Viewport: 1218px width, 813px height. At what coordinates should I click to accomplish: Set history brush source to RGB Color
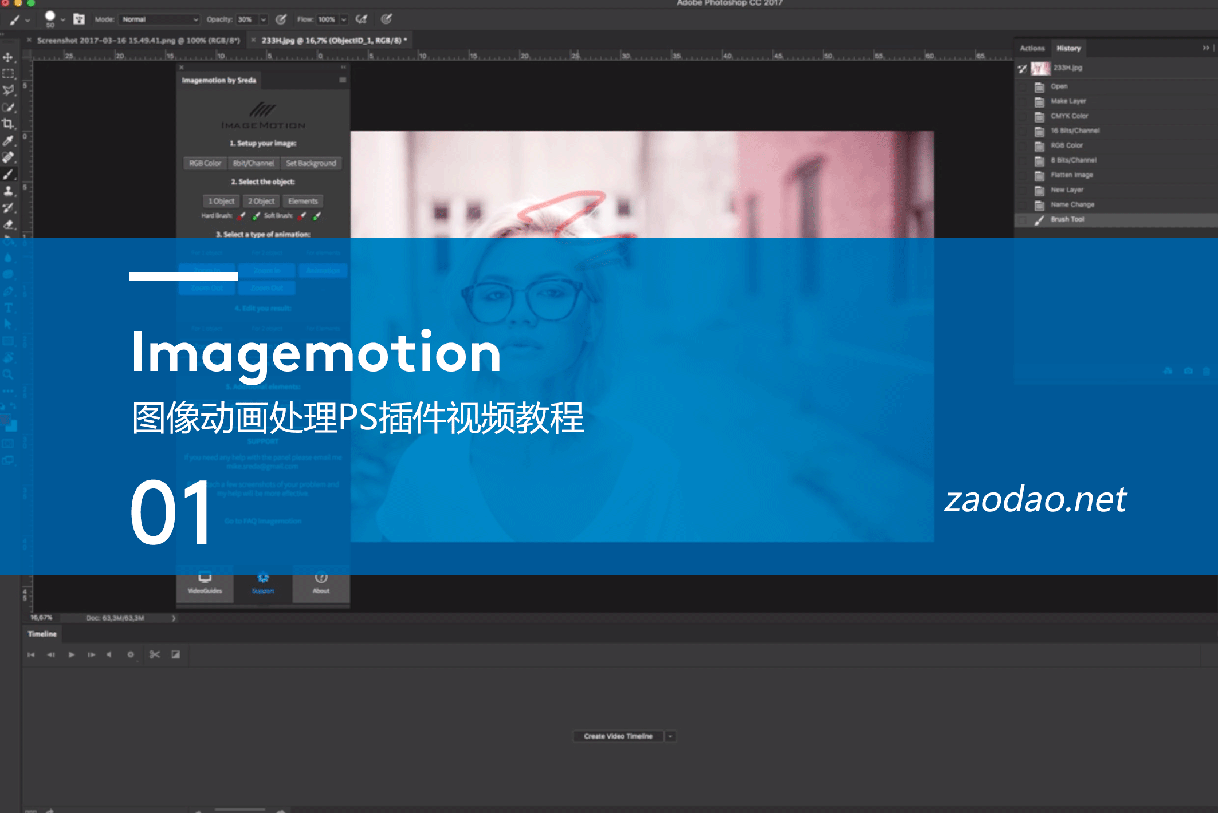1022,145
